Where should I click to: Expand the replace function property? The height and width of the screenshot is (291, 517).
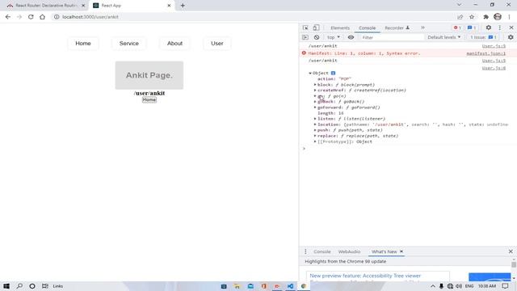click(315, 136)
